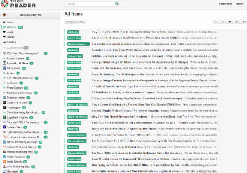The height and width of the screenshot is (173, 247).
Task: Click ContentVerve.com favicon
Action: coord(5,103)
